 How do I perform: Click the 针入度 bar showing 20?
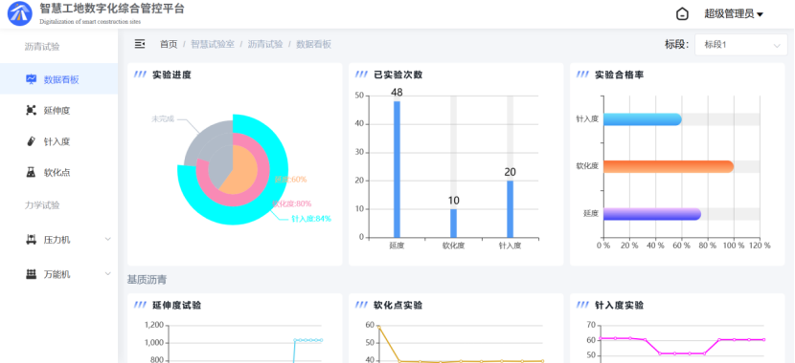[x=511, y=209]
